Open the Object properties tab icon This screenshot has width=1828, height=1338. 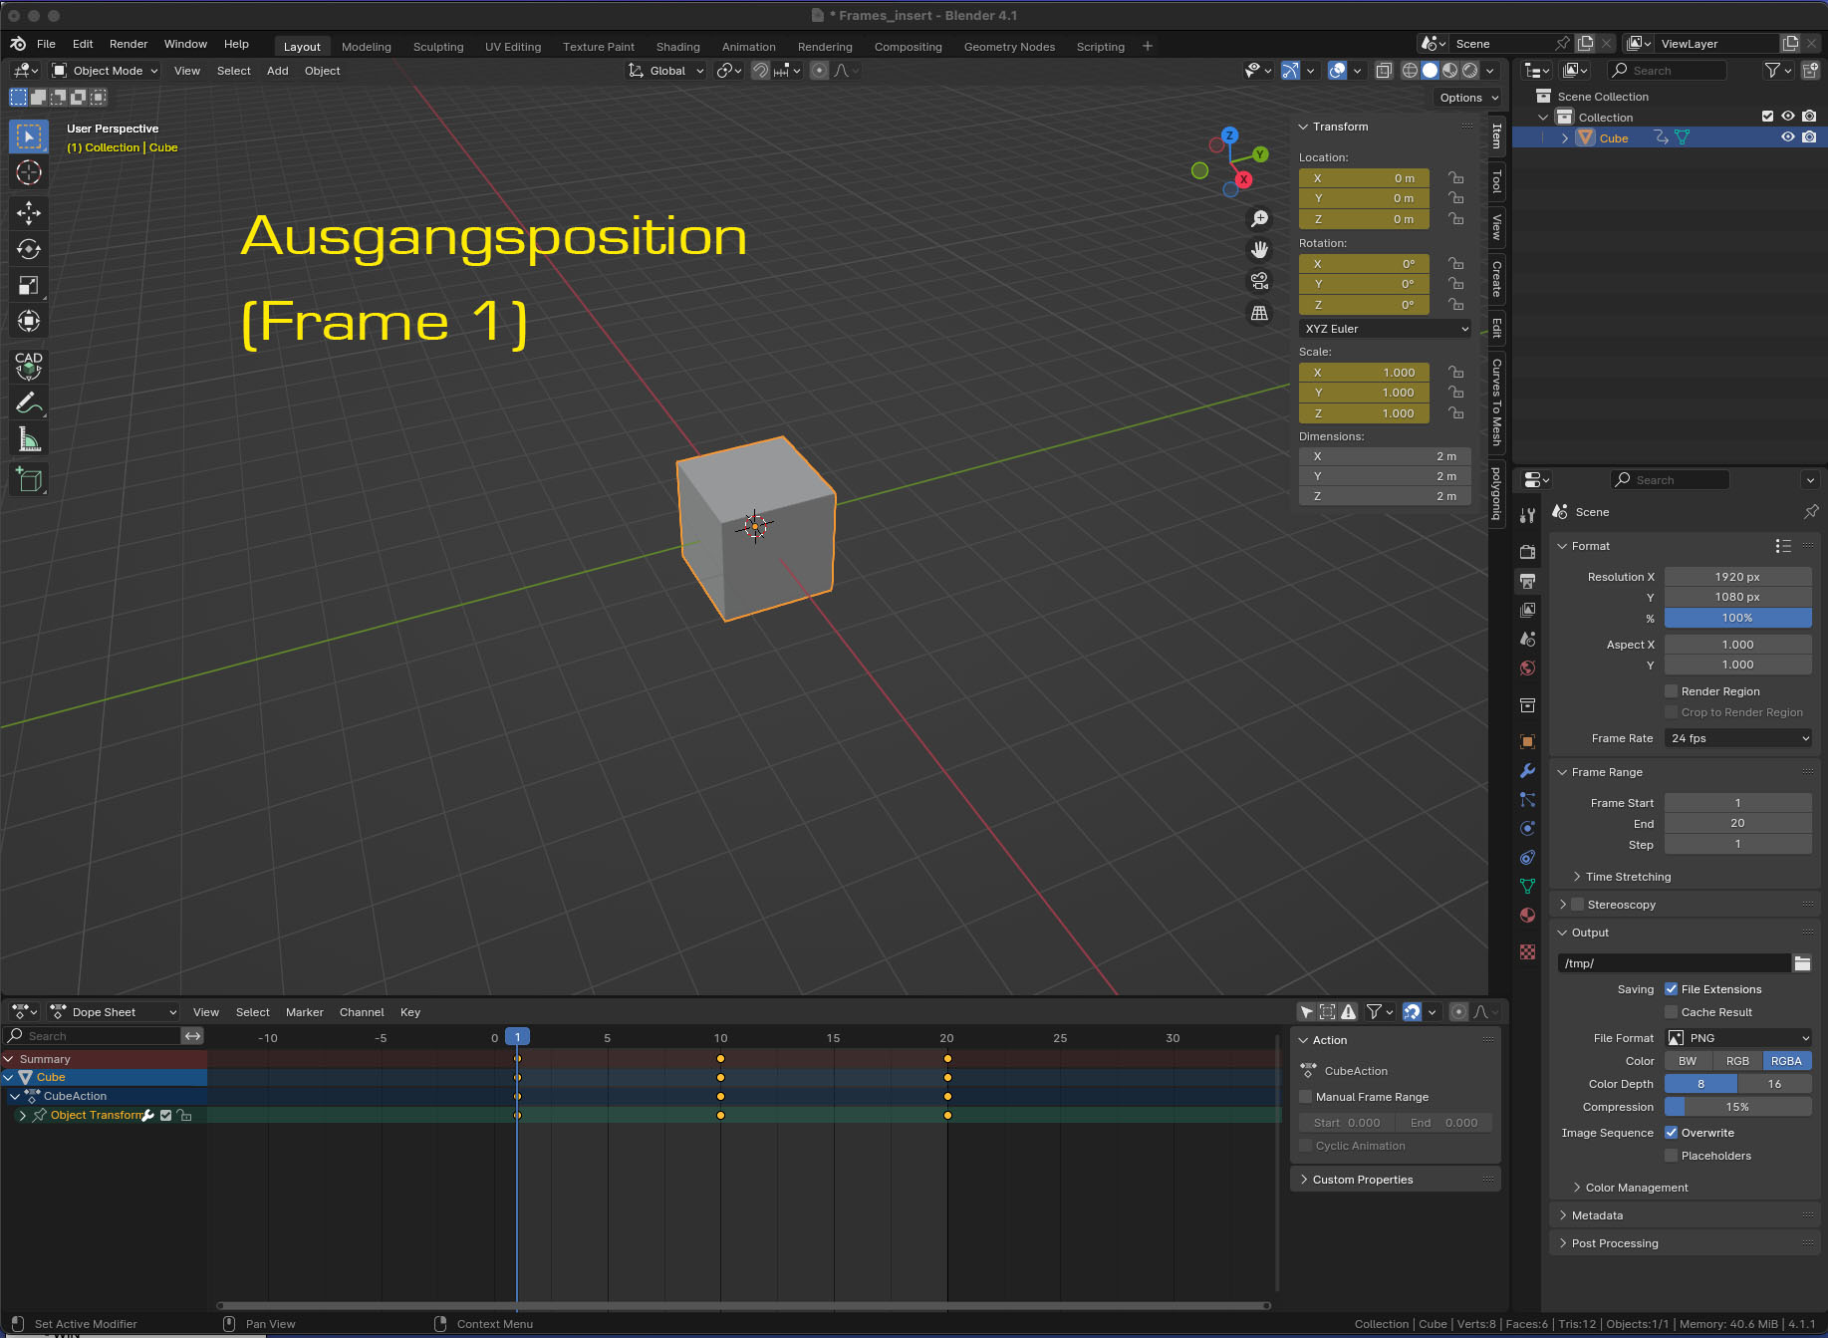[x=1527, y=741]
